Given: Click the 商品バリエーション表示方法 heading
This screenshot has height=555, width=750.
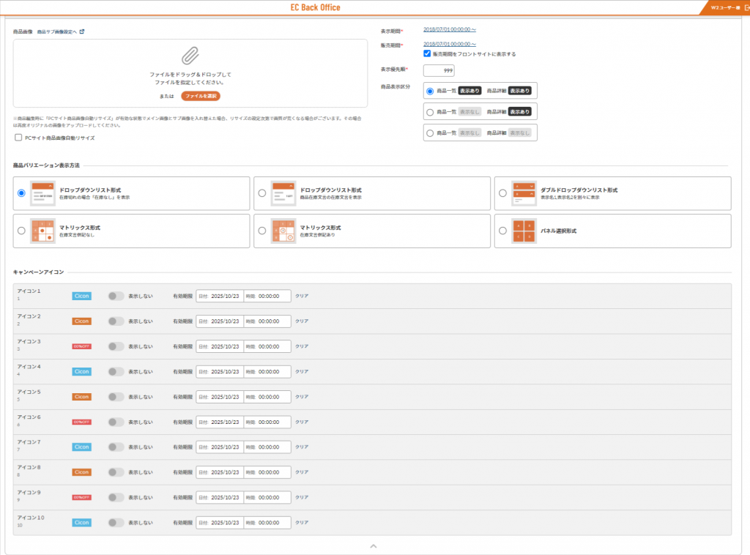Looking at the screenshot, I should point(46,165).
